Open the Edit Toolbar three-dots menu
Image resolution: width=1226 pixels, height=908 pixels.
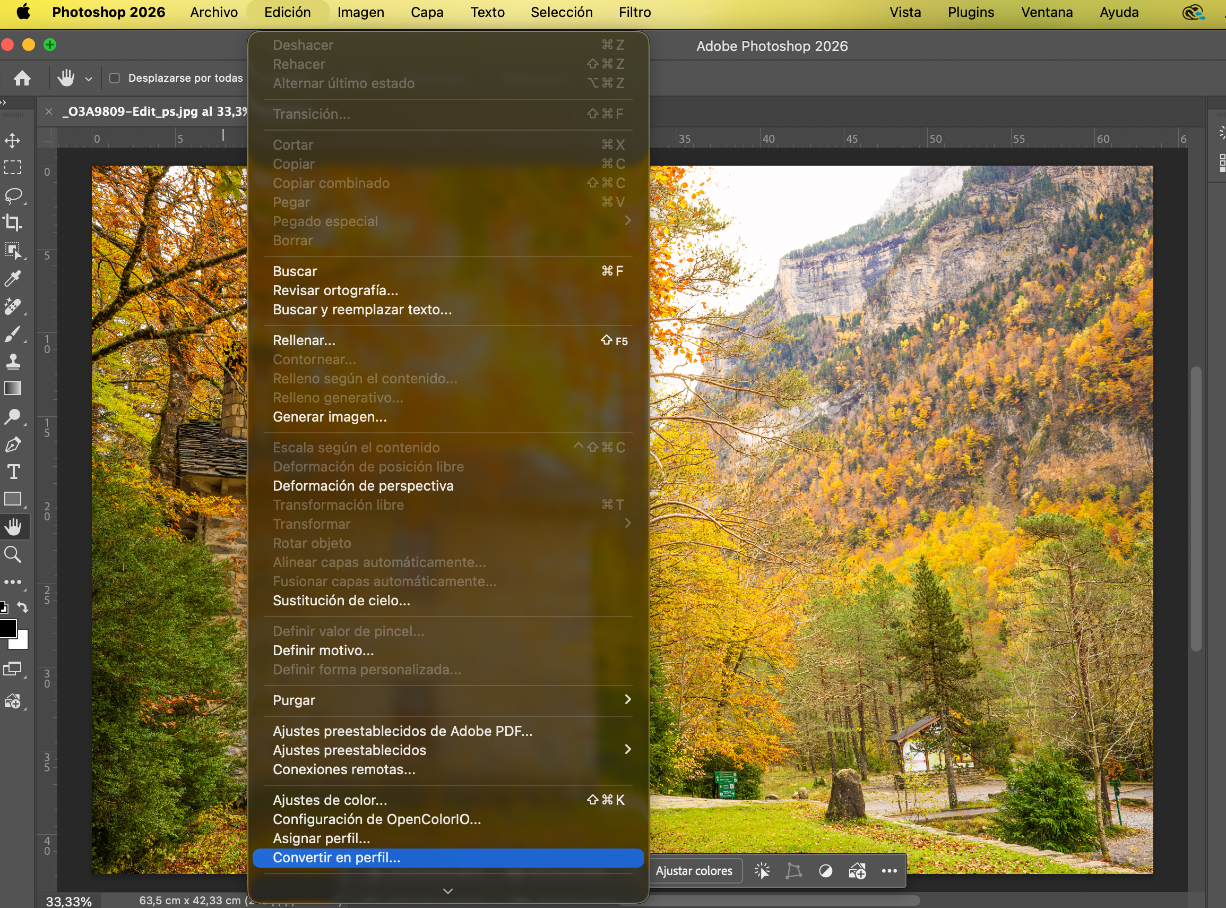point(13,582)
